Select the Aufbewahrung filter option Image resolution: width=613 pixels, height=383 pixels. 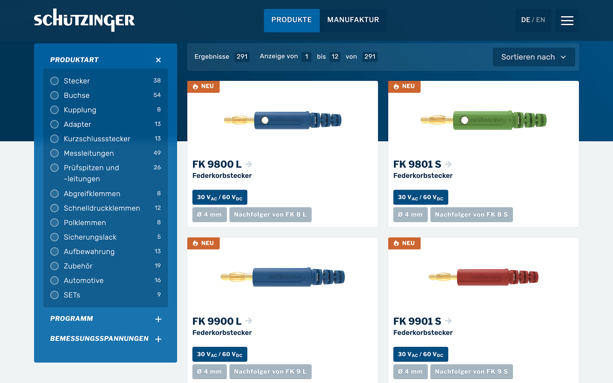54,252
